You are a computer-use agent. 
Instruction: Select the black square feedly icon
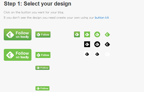tap(87, 44)
